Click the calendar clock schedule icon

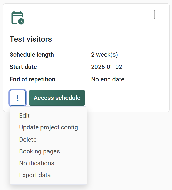18,18
